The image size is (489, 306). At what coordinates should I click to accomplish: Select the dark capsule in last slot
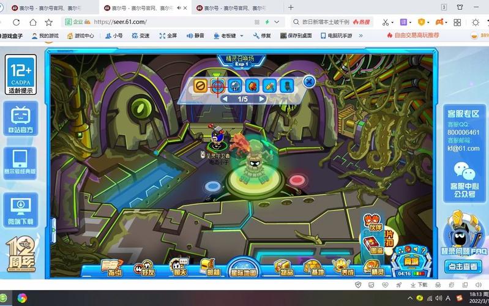(x=287, y=86)
